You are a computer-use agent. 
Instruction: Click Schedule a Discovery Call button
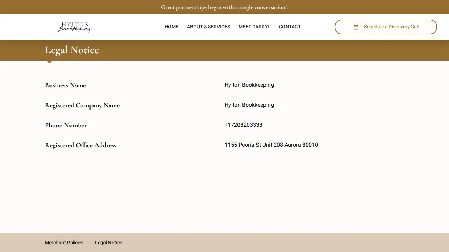(386, 27)
